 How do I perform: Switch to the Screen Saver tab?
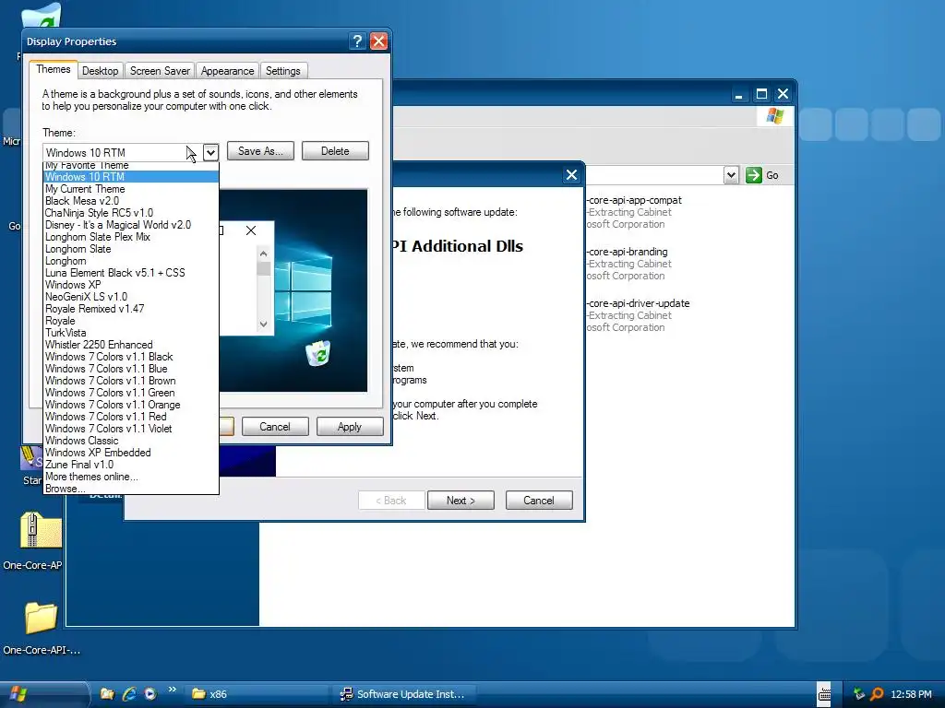click(x=160, y=71)
